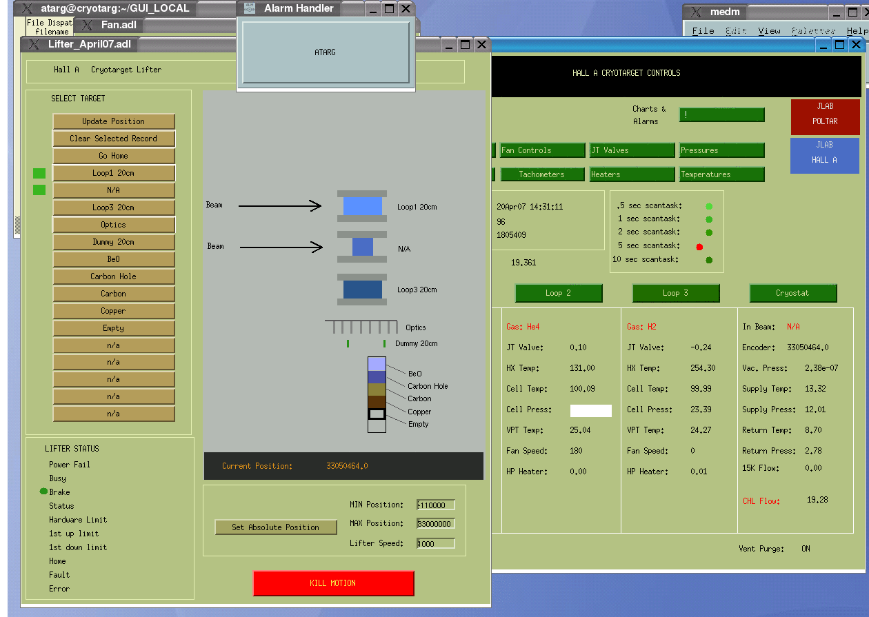Open Heaters panel
This screenshot has width=869, height=617.
coord(632,174)
